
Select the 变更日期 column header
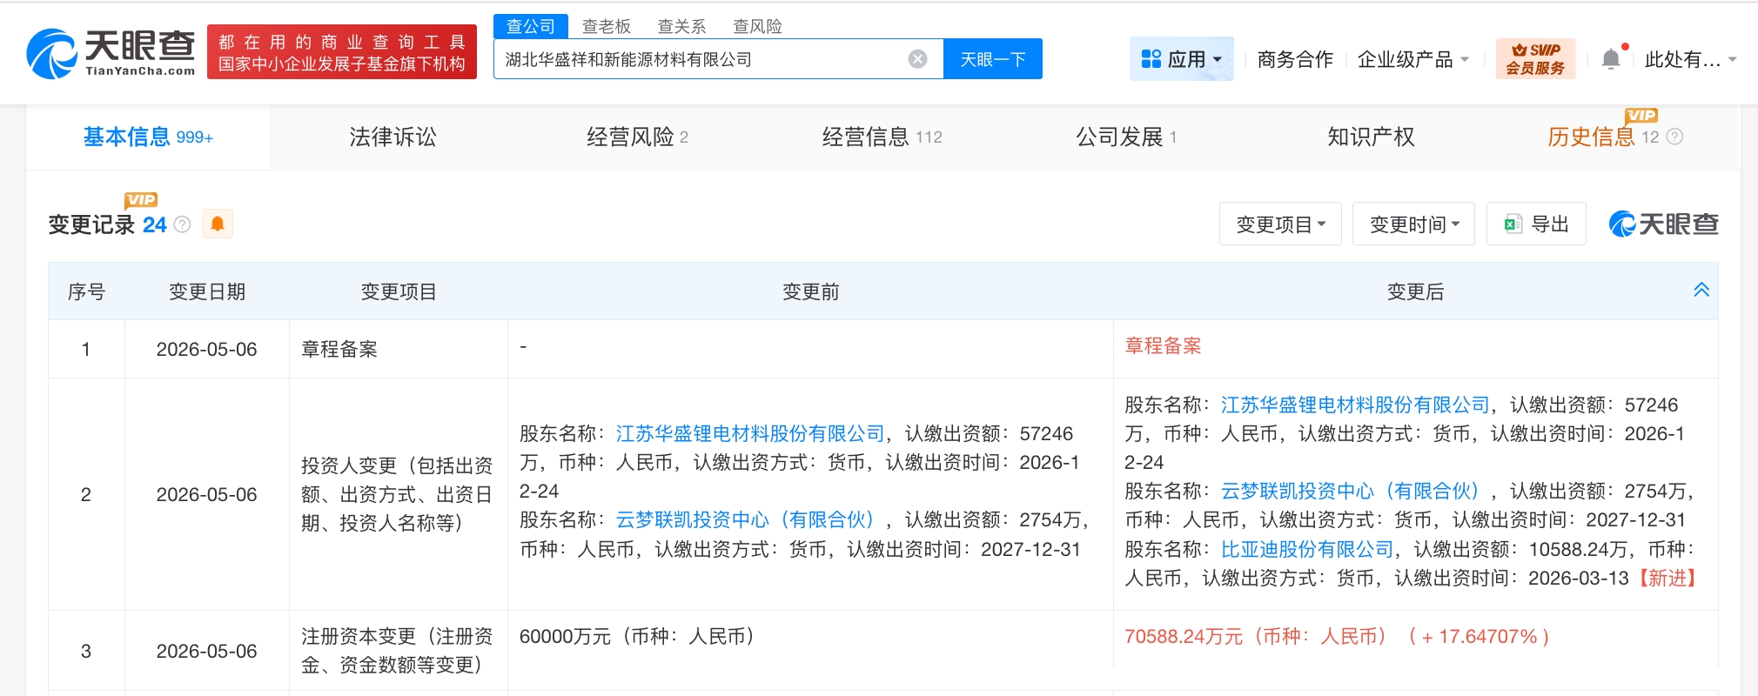point(207,291)
